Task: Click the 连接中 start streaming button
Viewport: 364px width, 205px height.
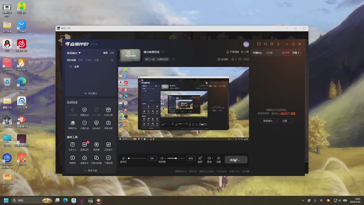Action: (x=236, y=160)
